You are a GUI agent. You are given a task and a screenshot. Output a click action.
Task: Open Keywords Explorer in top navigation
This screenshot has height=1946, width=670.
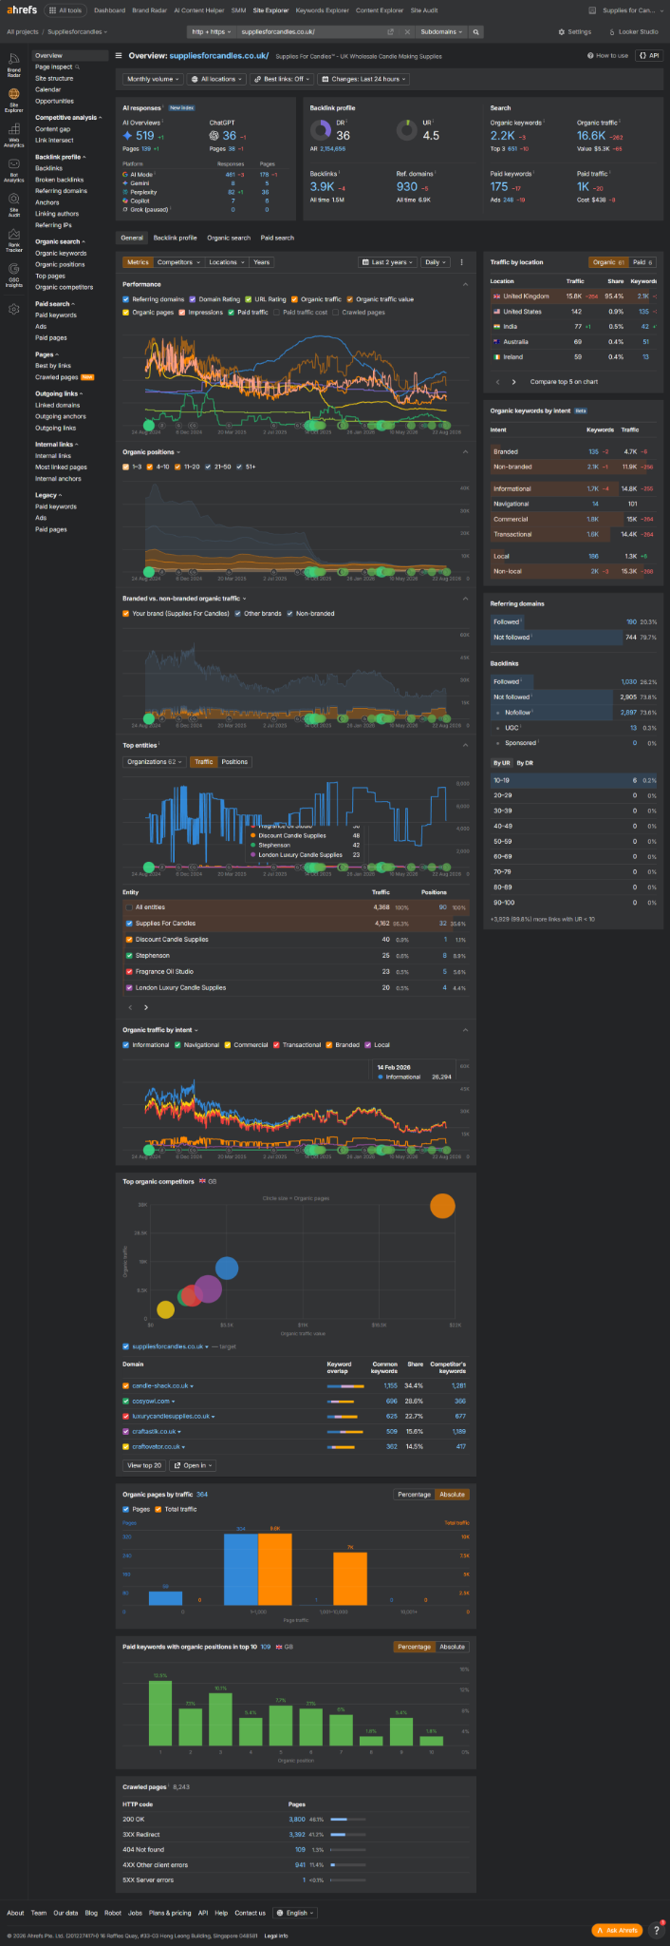point(323,10)
